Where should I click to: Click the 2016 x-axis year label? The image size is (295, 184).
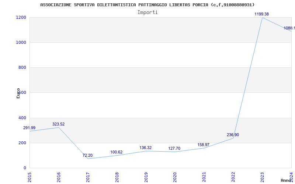coord(59,177)
